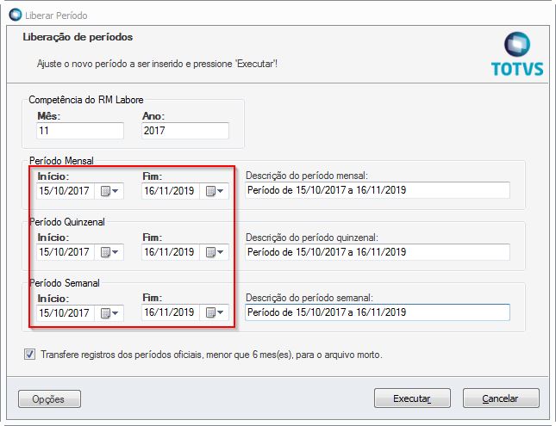
Task: Click the 'Competência do RM Labore' group label
Action: 86,100
